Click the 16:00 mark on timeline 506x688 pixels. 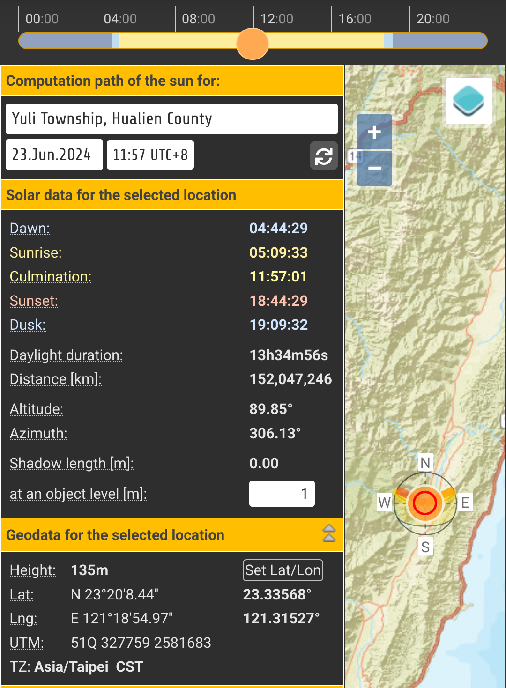[355, 19]
